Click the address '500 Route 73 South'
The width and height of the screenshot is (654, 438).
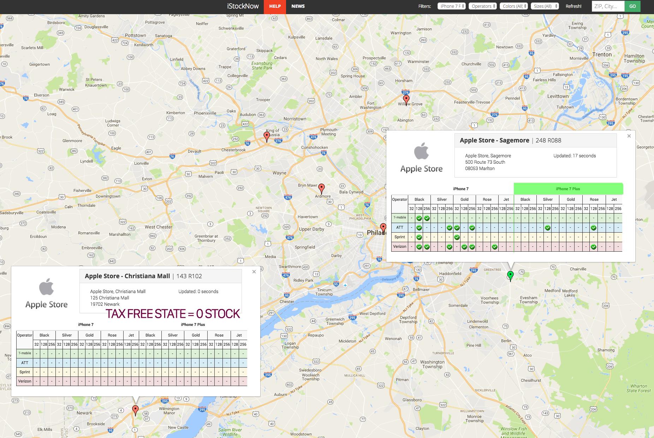485,162
